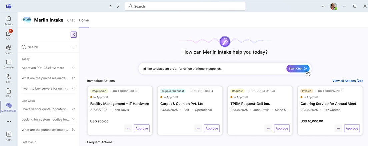
Task: Click the Teams top search field
Action: (x=185, y=6)
